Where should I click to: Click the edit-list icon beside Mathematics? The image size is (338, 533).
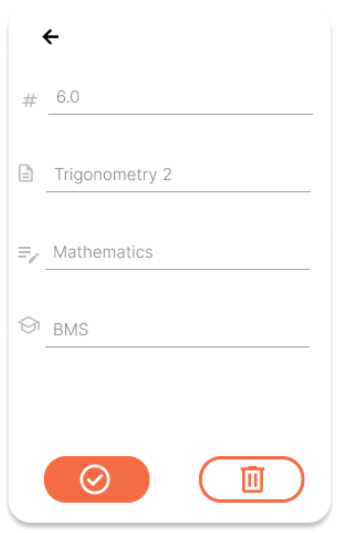coord(28,254)
